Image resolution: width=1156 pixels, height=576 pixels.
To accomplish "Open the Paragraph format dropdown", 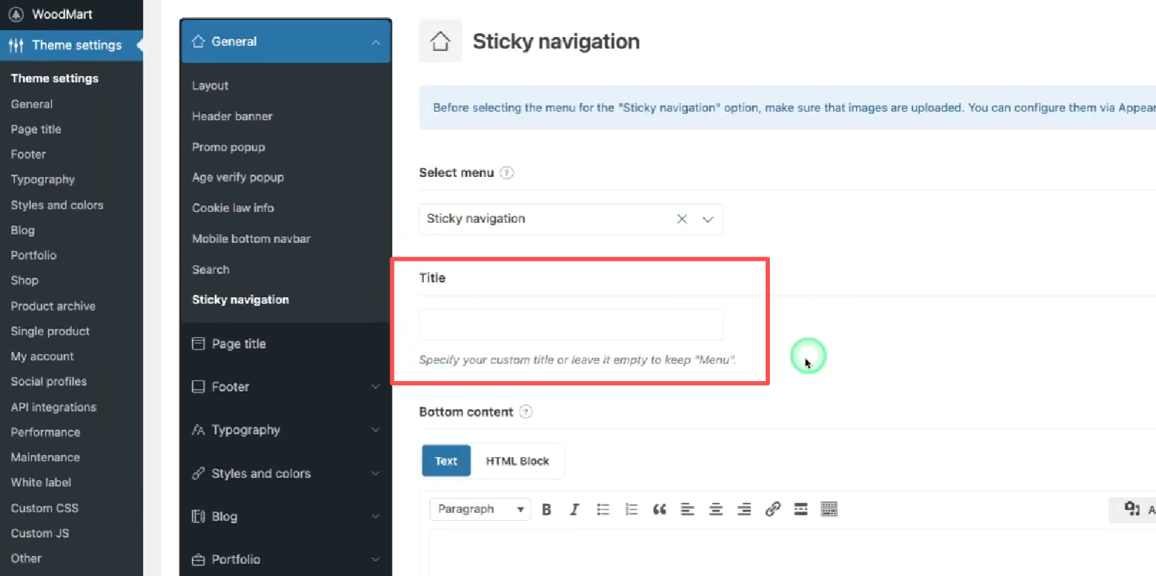I will [480, 509].
